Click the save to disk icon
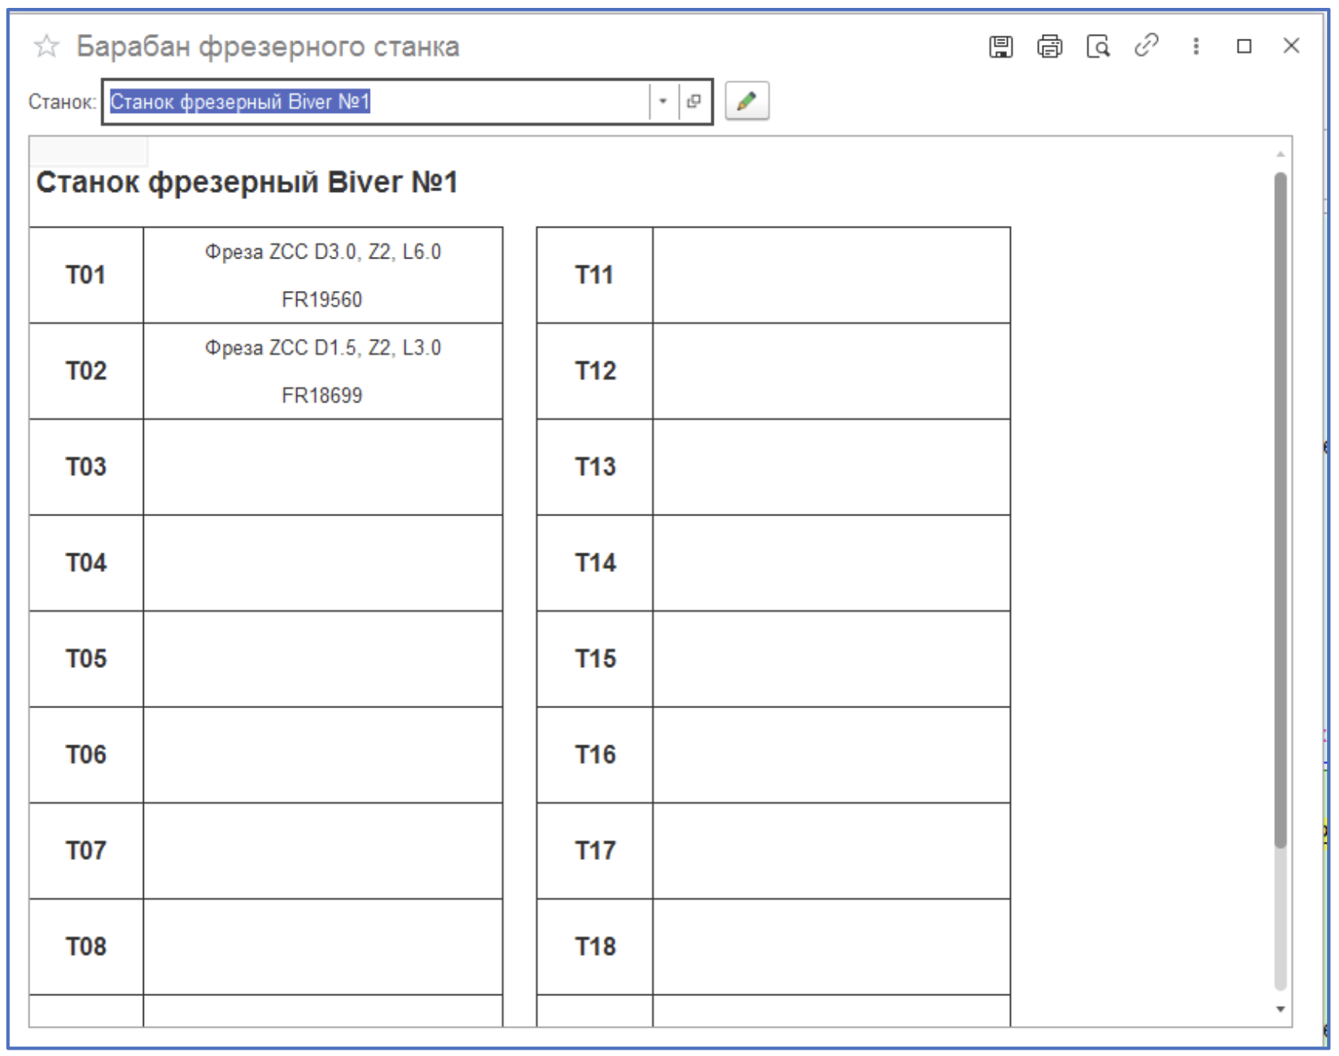 tap(1000, 47)
